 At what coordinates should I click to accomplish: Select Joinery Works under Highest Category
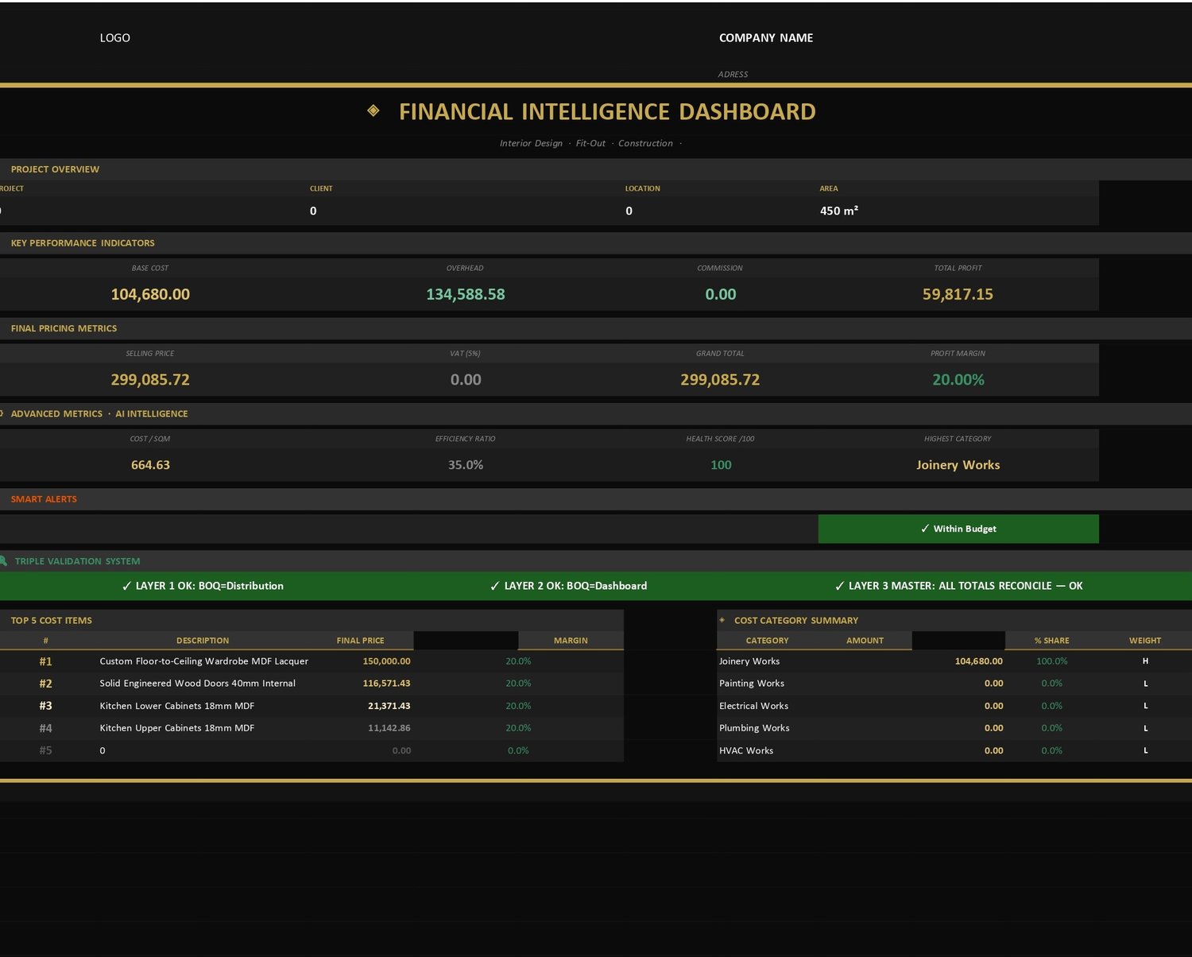(958, 465)
